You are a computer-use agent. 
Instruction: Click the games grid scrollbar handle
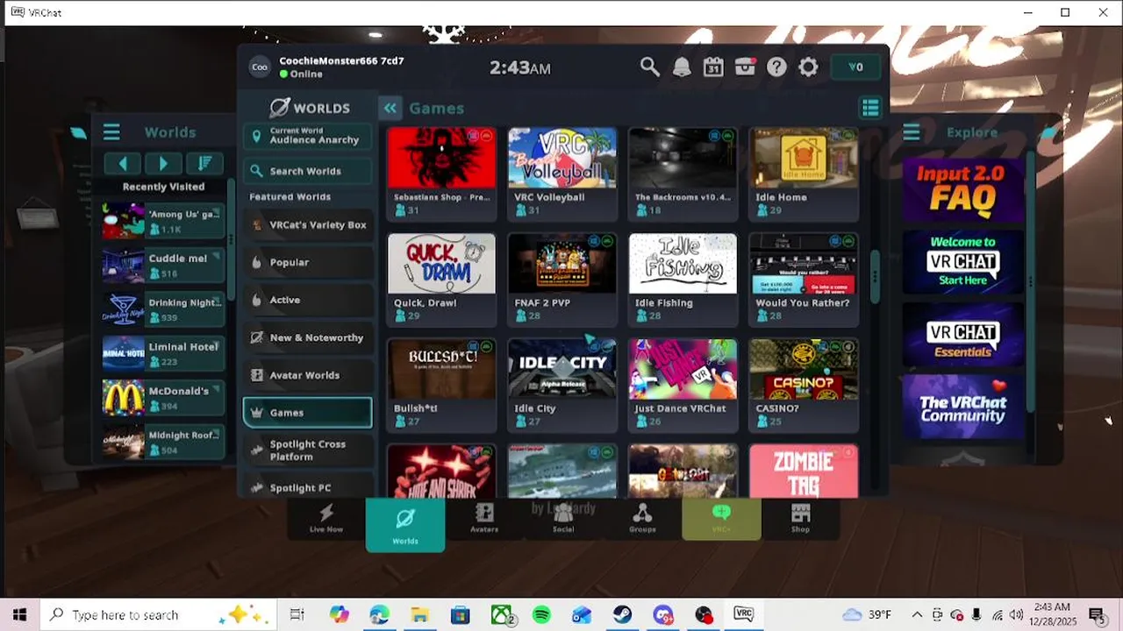click(x=875, y=275)
